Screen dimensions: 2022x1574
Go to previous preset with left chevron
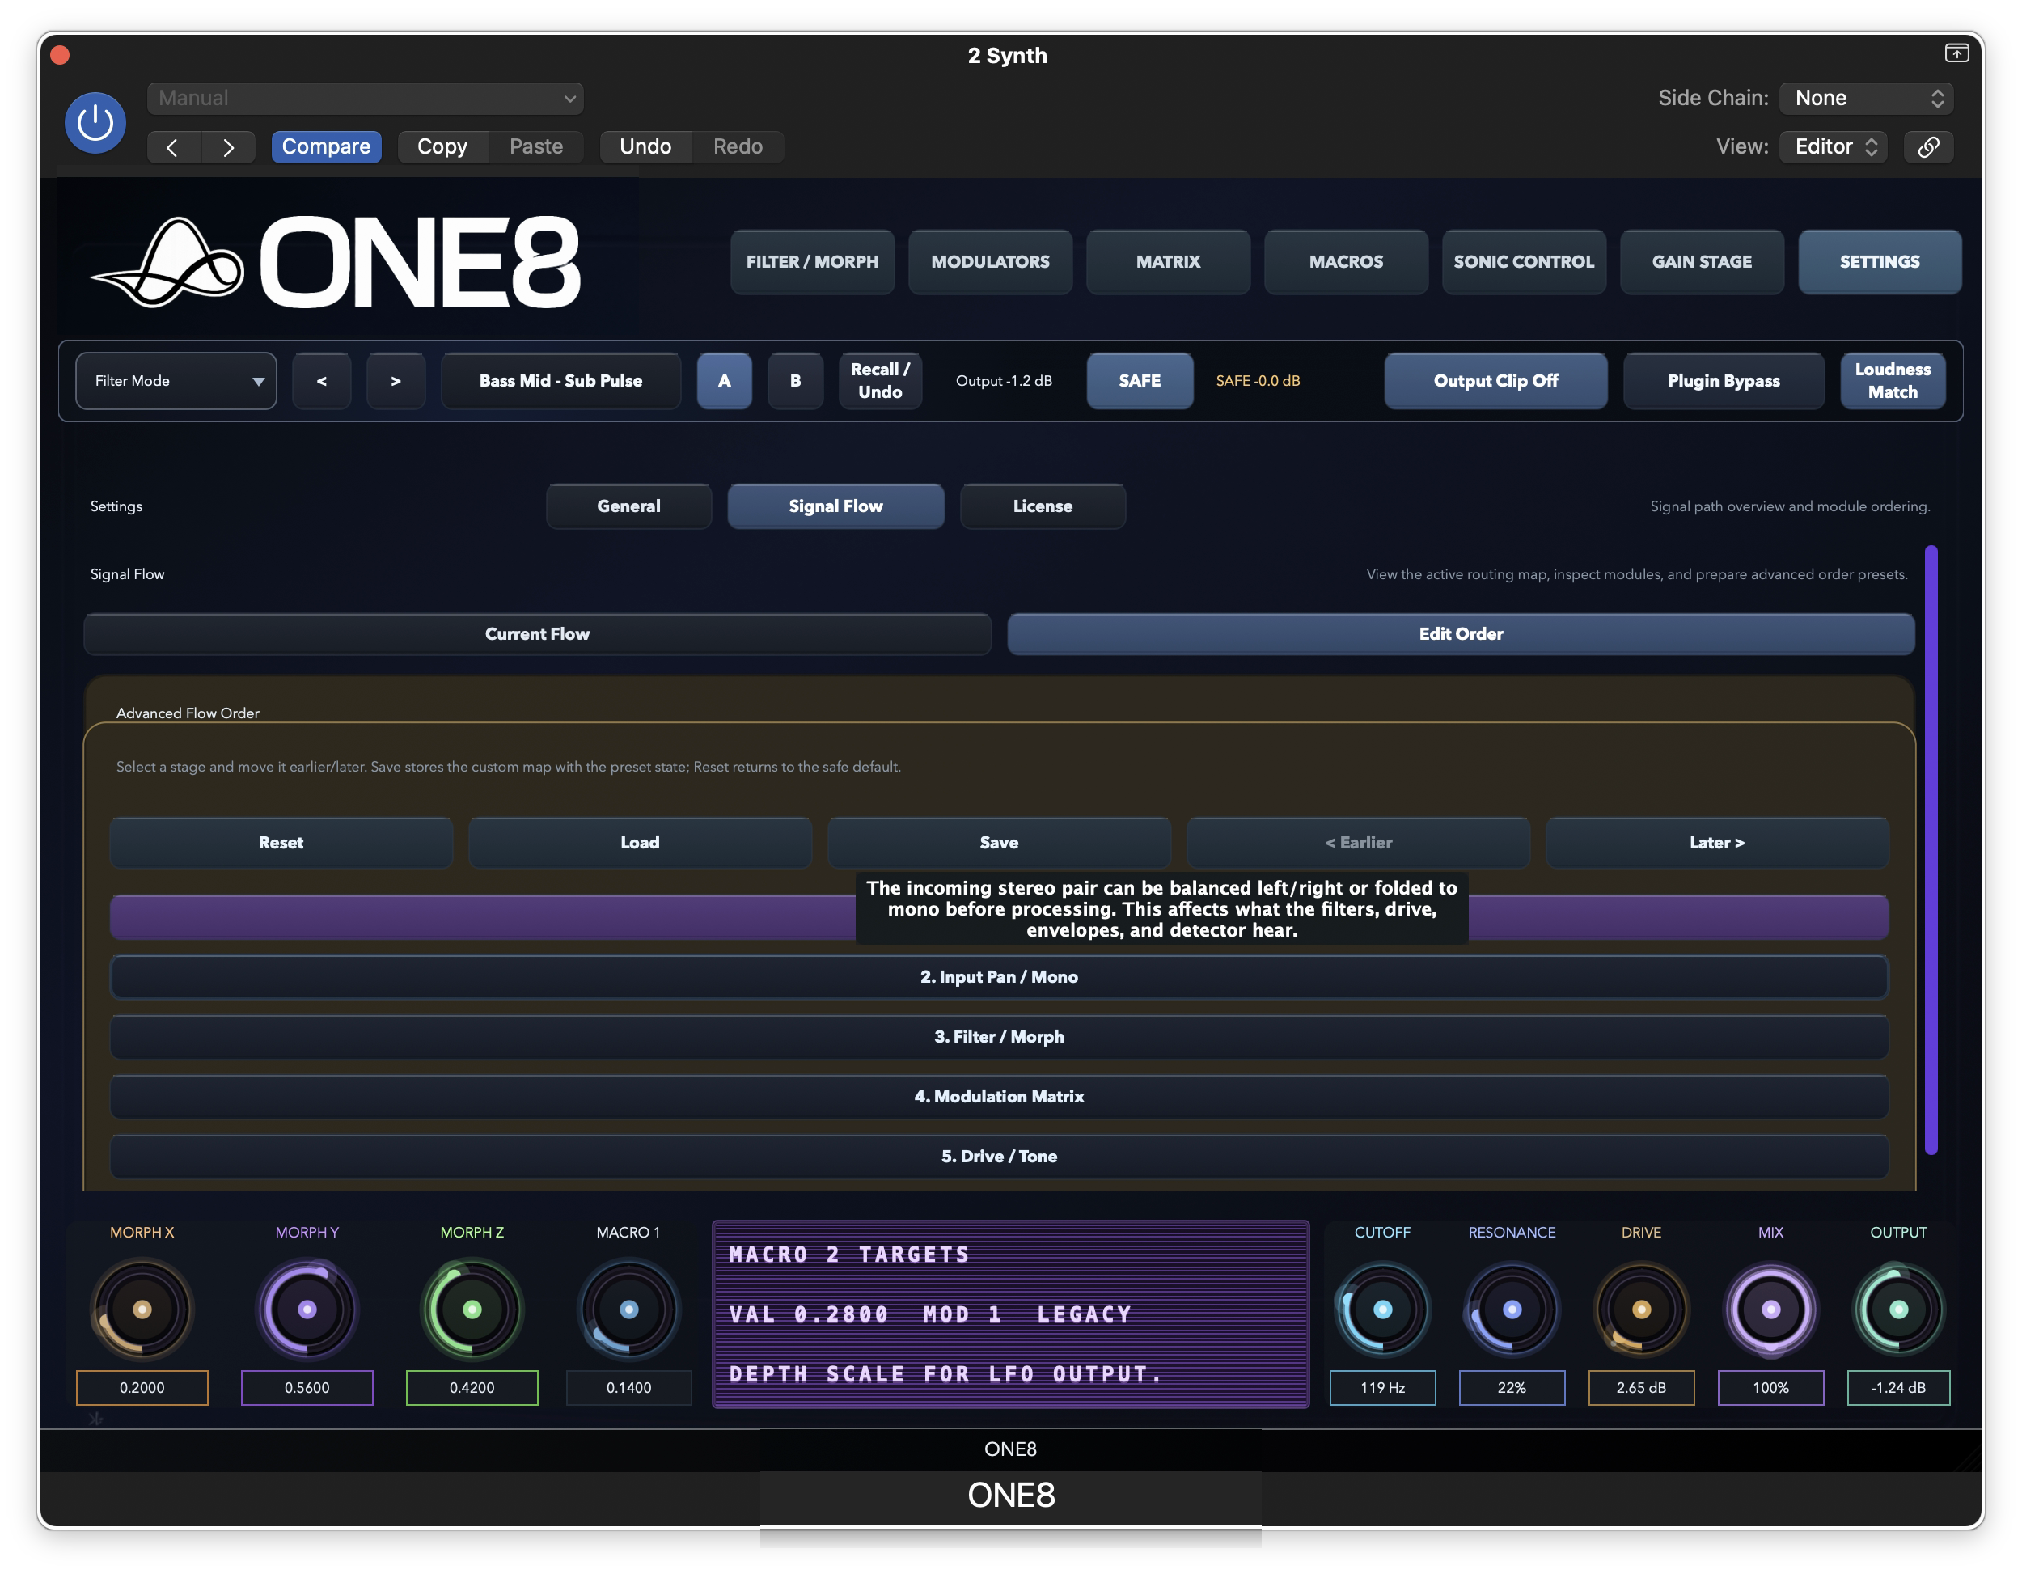coord(173,147)
